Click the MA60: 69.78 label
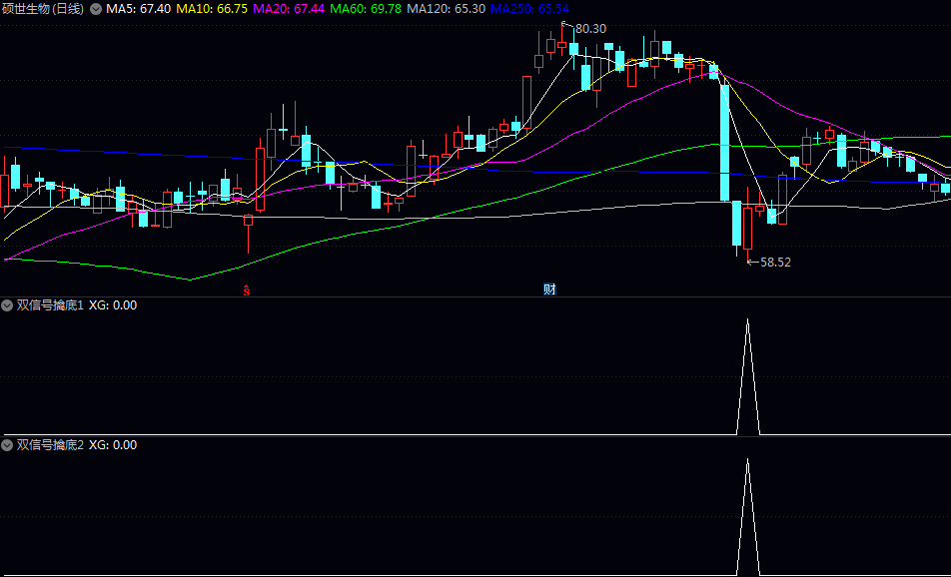The height and width of the screenshot is (577, 951). (x=366, y=9)
